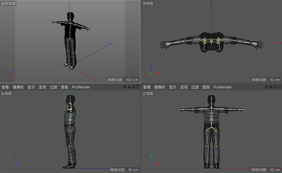Viewport: 282px width, 173px height.
Task: Open 摄像机 menu above the 右视图 viewport
Action: (x=18, y=87)
